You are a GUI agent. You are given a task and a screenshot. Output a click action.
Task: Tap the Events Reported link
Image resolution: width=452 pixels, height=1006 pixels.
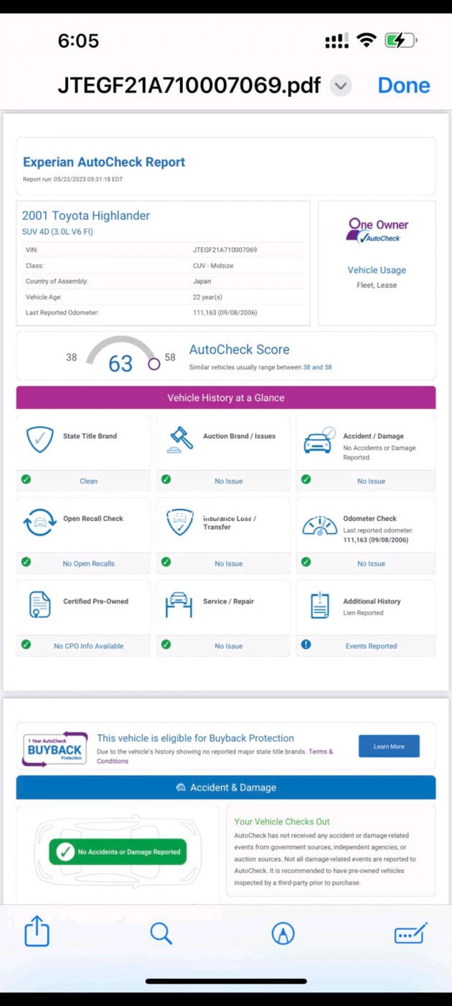click(x=371, y=646)
